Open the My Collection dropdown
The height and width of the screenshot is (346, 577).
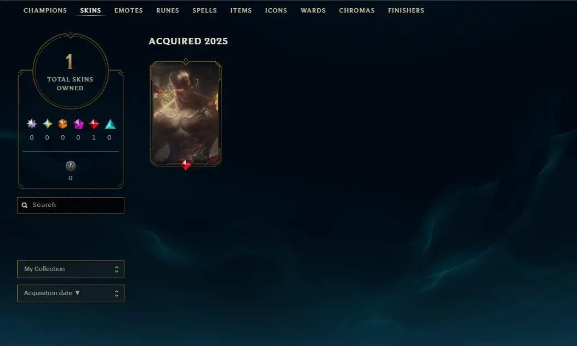[71, 269]
